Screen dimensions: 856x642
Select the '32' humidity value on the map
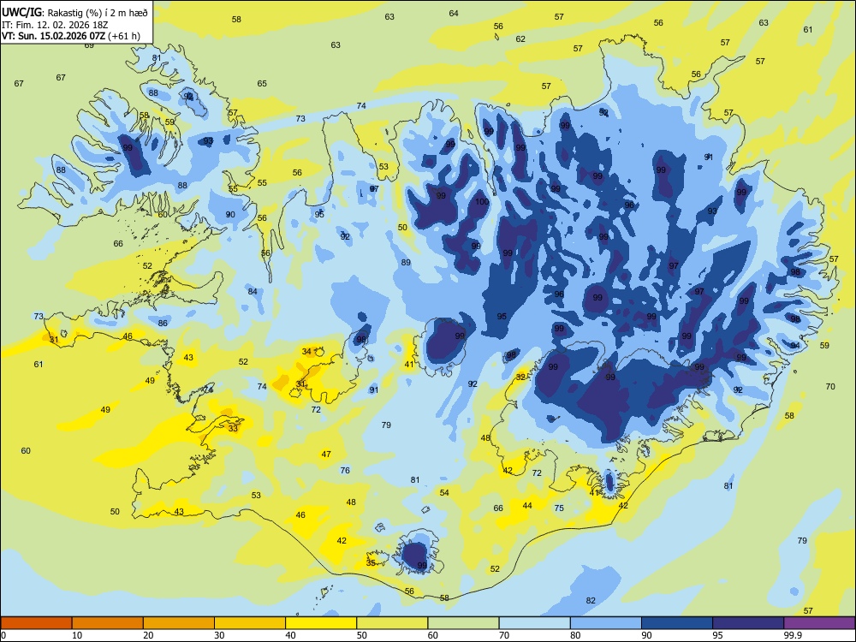coord(520,377)
